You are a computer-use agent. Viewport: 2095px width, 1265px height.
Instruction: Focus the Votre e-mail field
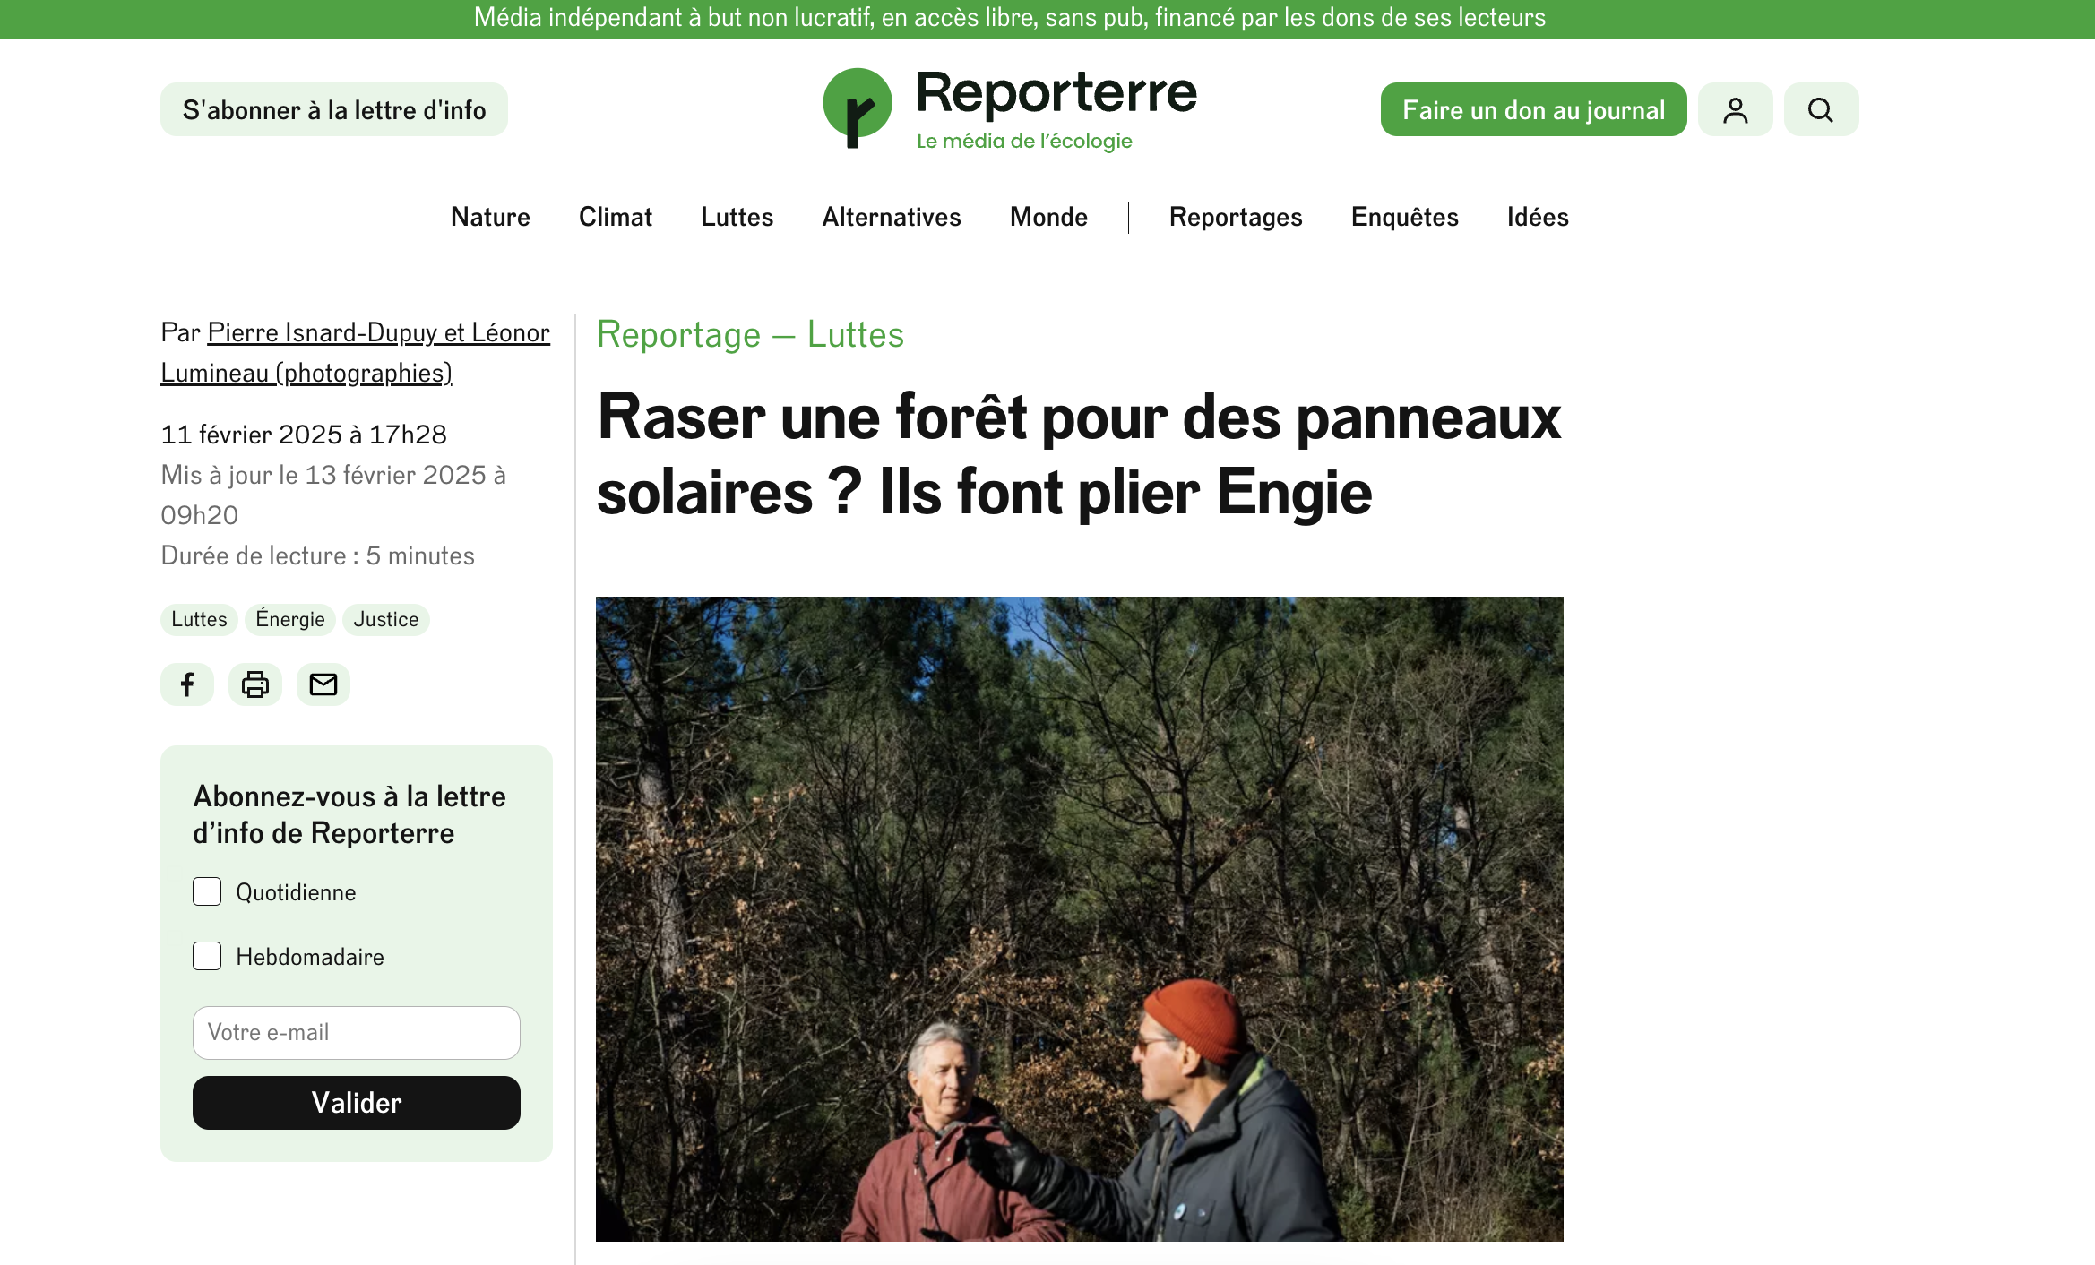pos(357,1032)
